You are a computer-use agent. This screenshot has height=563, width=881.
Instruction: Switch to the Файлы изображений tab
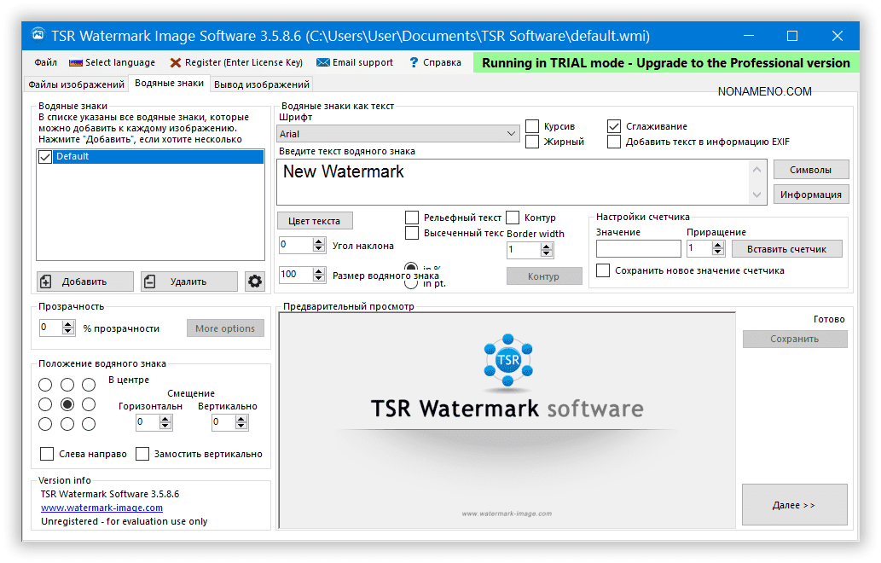pos(76,84)
